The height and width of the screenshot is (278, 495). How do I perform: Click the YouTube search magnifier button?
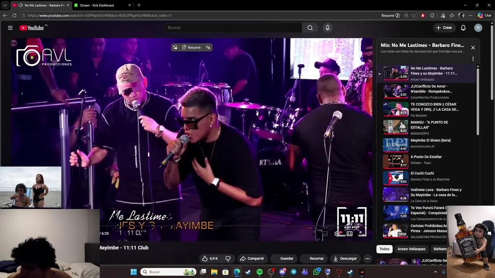click(310, 28)
